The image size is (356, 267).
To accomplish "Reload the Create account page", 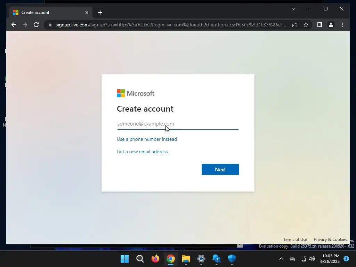I will (x=36, y=25).
